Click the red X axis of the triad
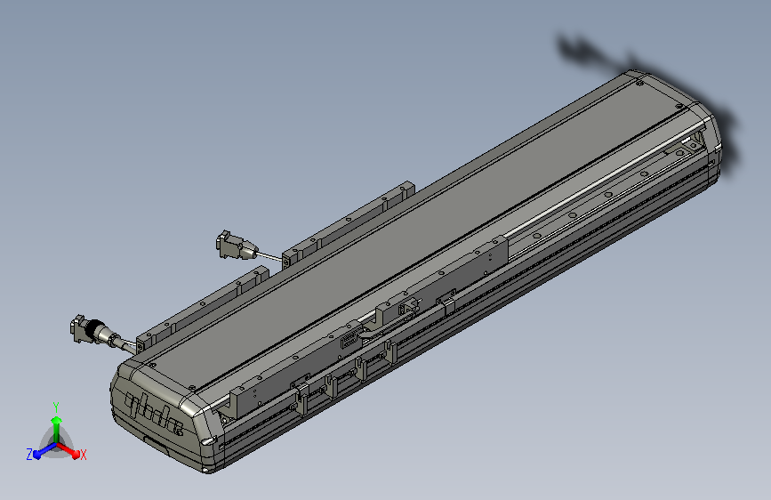The width and height of the screenshot is (771, 500). point(68,450)
